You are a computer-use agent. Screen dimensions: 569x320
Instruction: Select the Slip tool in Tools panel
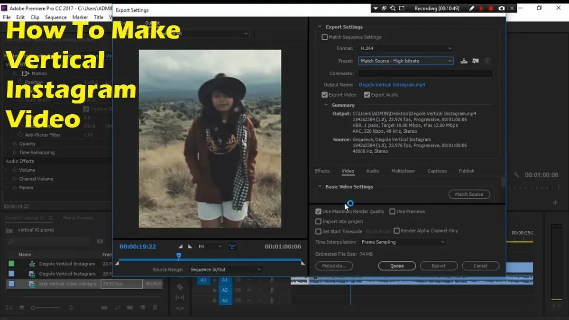[x=180, y=298]
